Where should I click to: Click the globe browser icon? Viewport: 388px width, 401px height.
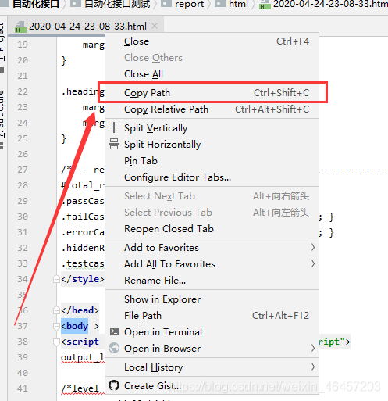[x=114, y=348]
